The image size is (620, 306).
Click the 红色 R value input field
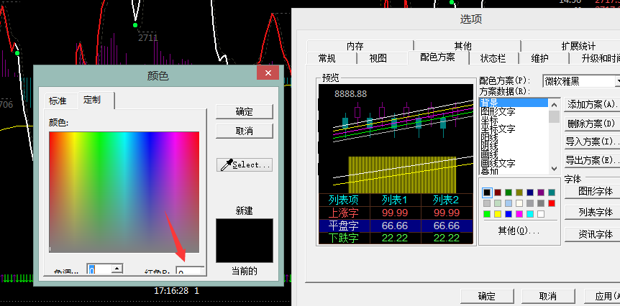click(x=190, y=272)
